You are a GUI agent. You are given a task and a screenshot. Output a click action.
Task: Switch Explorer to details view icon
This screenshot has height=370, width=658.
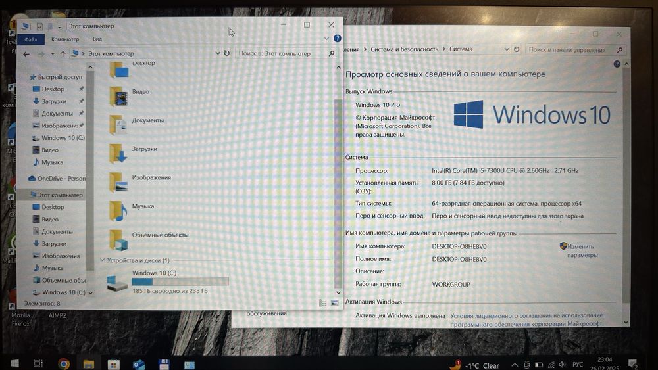[x=322, y=302]
